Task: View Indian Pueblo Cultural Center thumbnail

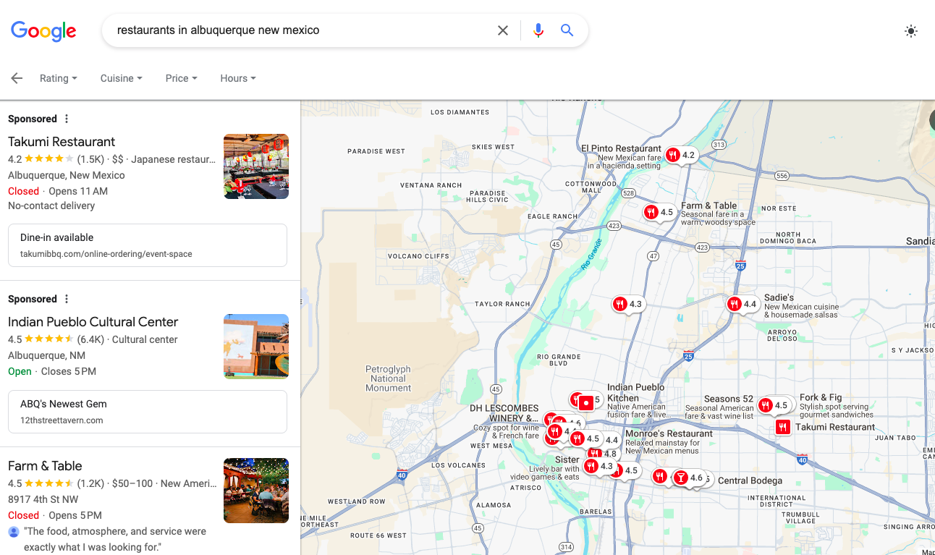Action: point(256,347)
